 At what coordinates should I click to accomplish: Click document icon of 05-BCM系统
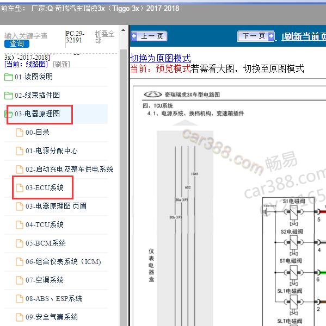tap(20, 243)
